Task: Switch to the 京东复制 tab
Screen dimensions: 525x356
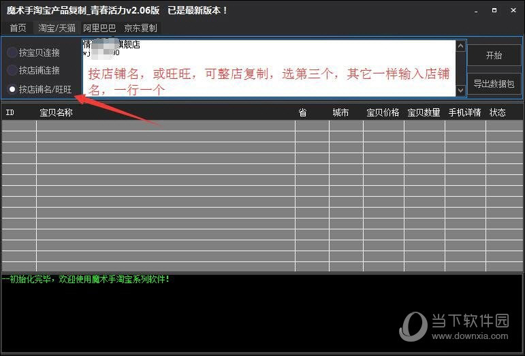Action: click(140, 28)
